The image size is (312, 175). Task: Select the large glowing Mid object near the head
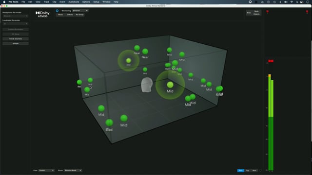coord(170,85)
